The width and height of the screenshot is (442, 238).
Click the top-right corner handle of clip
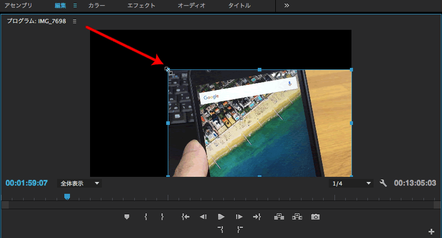[x=351, y=69]
